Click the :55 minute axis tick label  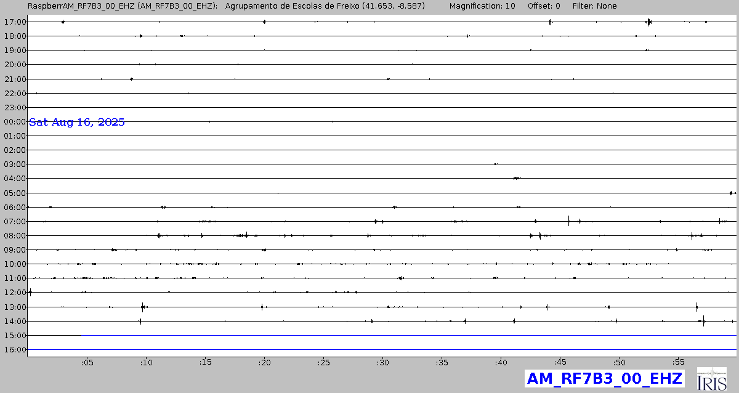(x=678, y=362)
